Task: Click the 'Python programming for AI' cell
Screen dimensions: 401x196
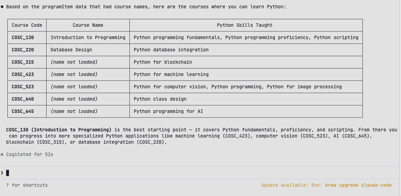Action: click(x=168, y=111)
